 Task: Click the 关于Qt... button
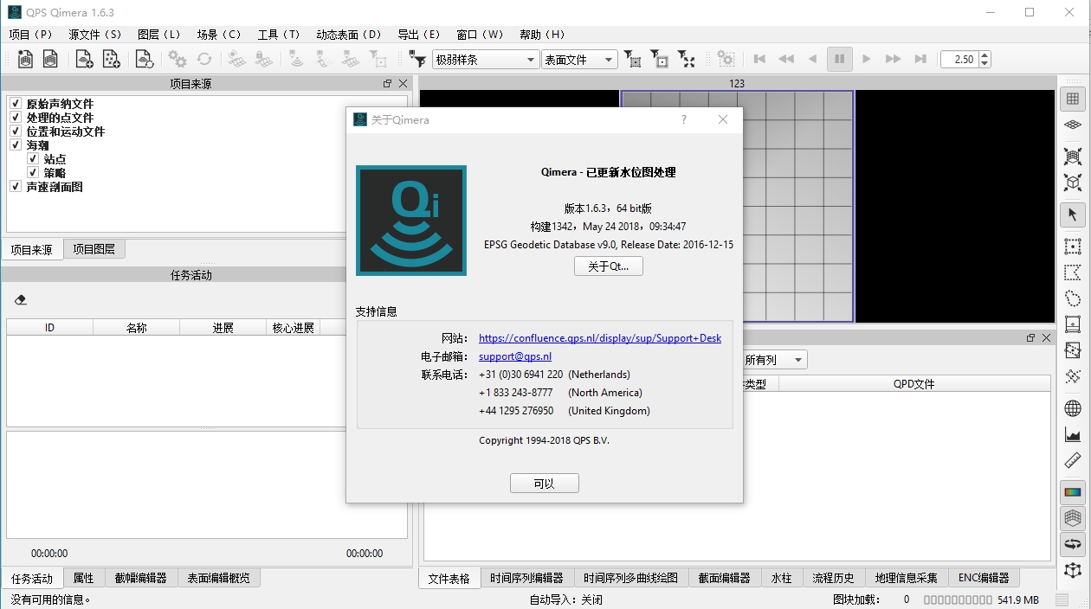(x=609, y=266)
